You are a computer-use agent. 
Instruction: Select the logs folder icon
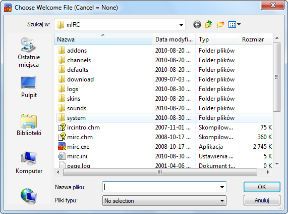point(62,89)
